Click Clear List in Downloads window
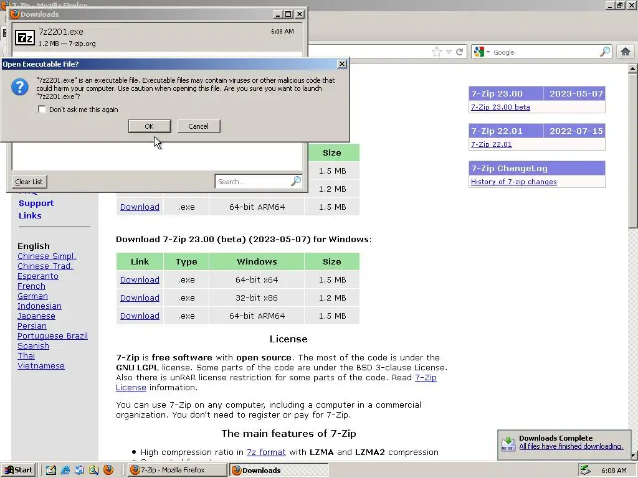 (29, 182)
